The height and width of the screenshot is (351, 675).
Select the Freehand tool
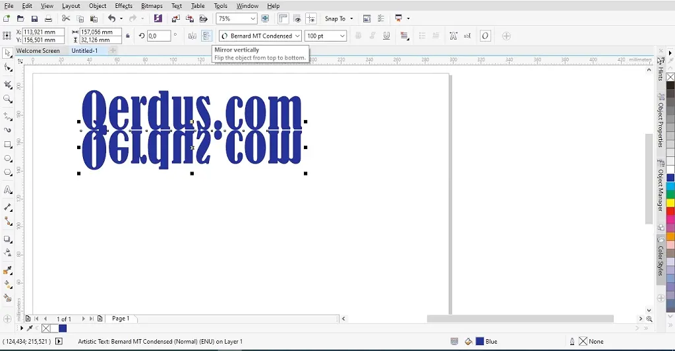tap(7, 116)
